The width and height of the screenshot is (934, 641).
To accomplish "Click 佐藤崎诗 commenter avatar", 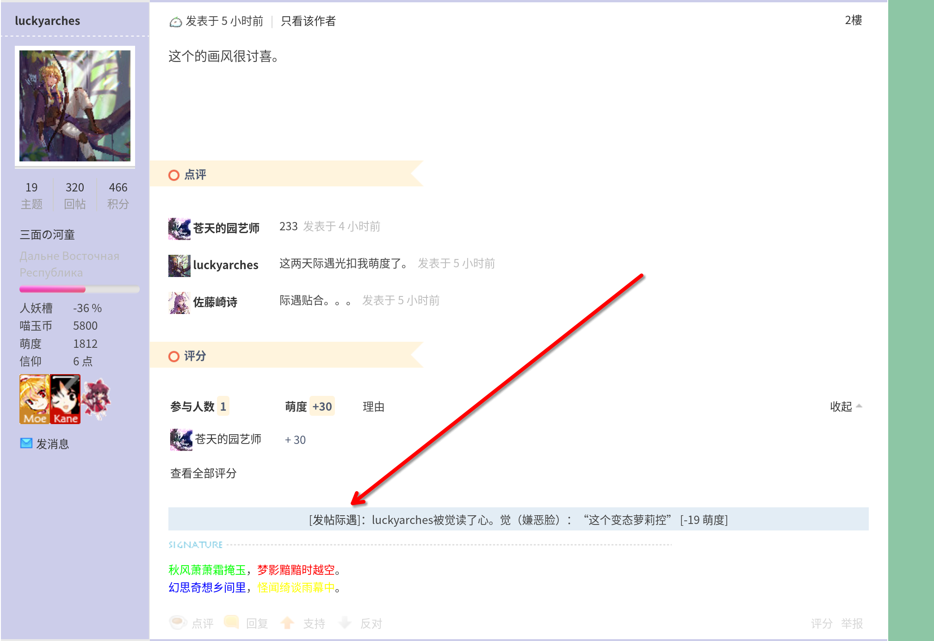I will point(179,302).
